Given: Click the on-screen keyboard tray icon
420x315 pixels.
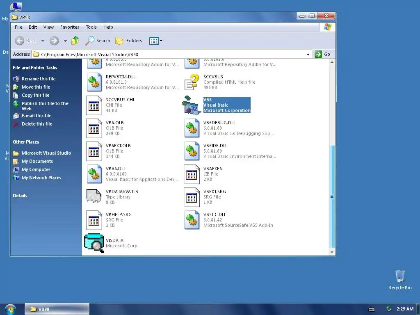Looking at the screenshot, I should pyautogui.click(x=372, y=309).
